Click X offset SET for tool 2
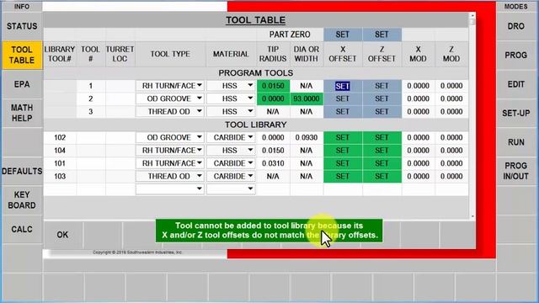The width and height of the screenshot is (539, 303). (343, 98)
